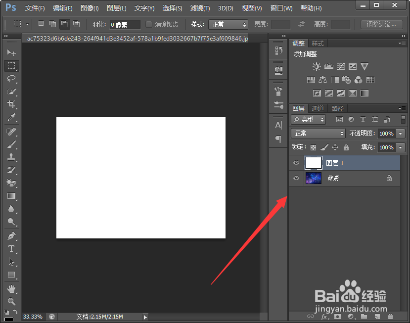Screen dimensions: 410x323
Task: Open layer blend mode dropdown 正常
Action: pos(318,134)
